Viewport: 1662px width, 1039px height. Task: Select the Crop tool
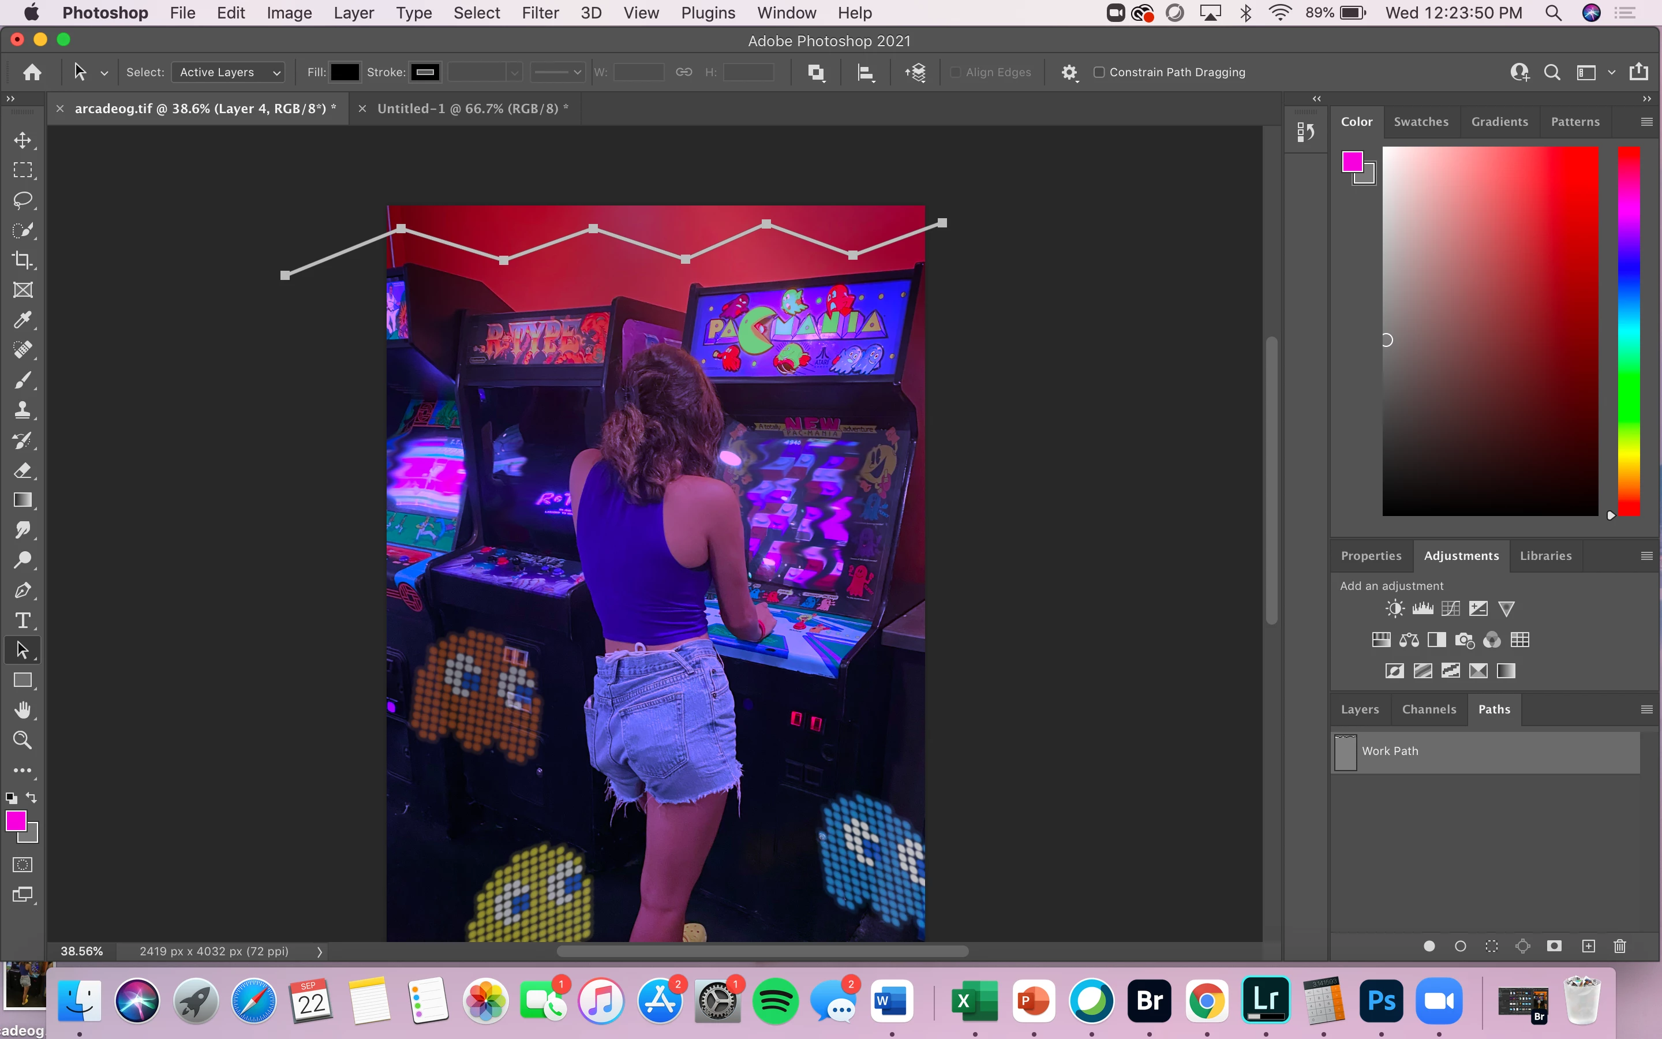[x=23, y=260]
